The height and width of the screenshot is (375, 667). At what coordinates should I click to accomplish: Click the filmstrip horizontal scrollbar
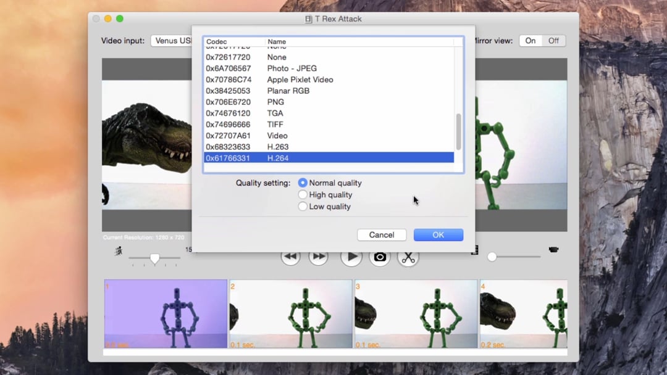click(x=335, y=353)
